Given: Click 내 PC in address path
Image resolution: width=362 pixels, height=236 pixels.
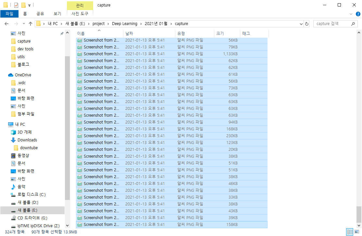Looking at the screenshot, I should coord(53,24).
